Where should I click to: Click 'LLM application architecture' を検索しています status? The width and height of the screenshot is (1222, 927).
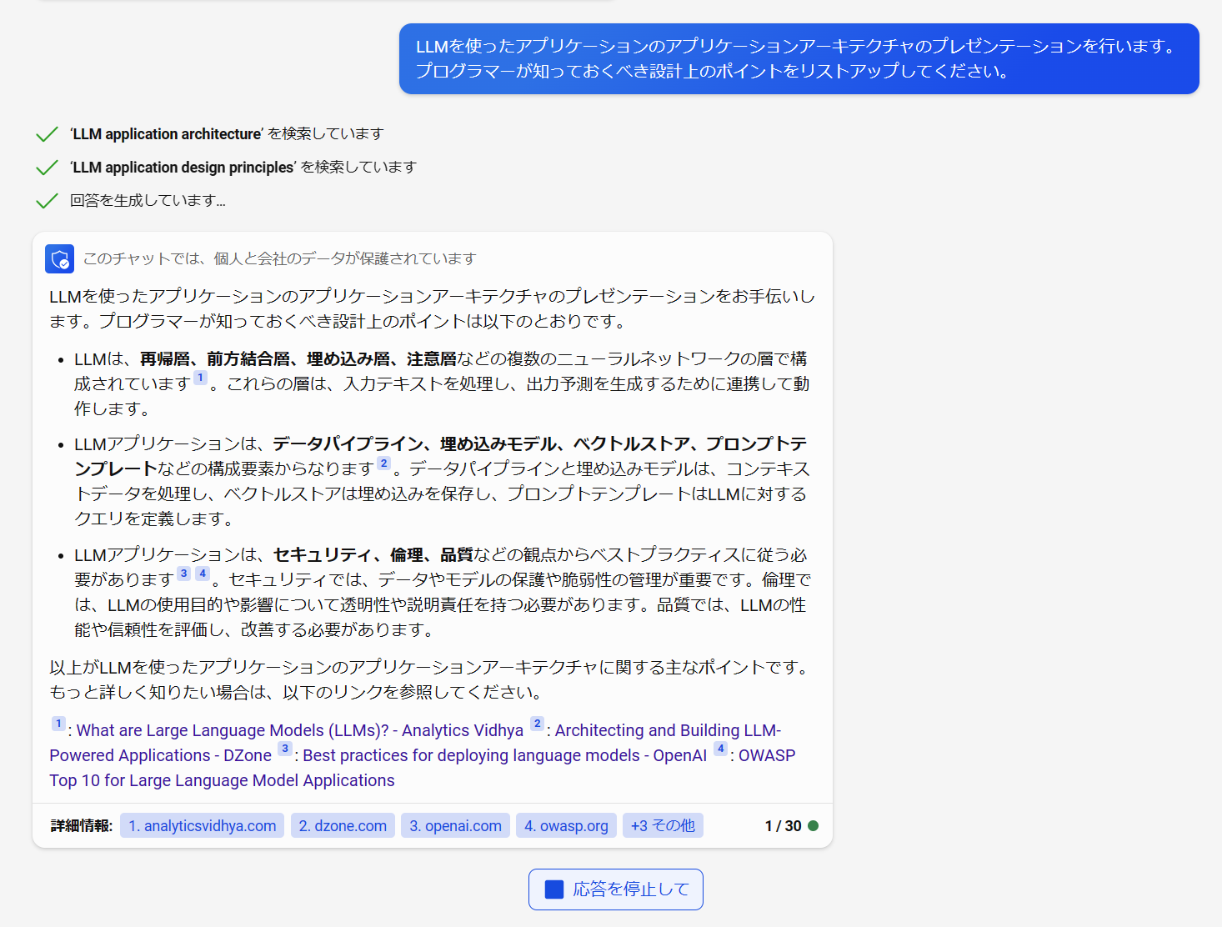click(x=227, y=134)
